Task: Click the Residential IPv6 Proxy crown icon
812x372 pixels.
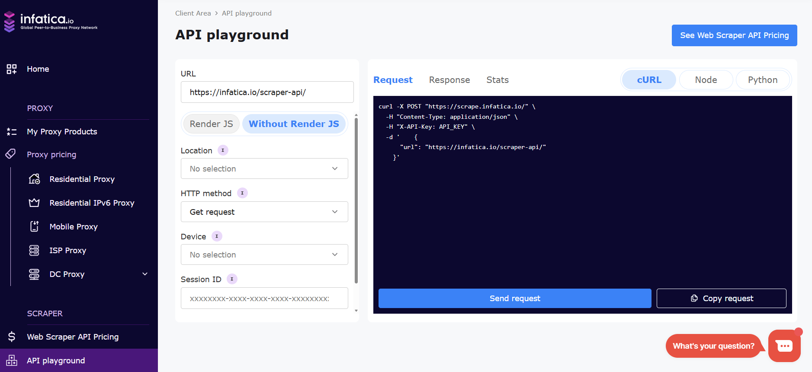Action: pos(34,203)
